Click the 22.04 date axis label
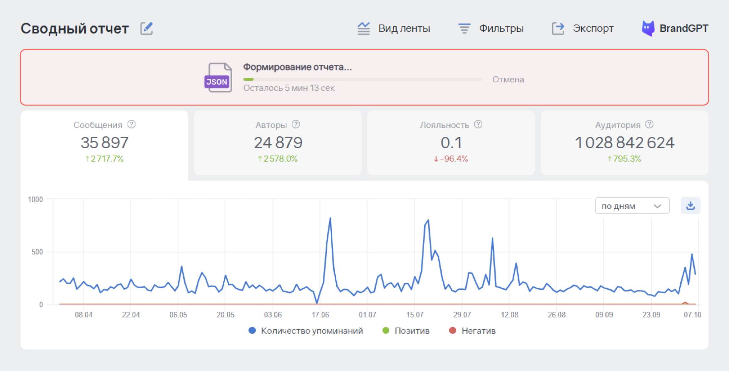Viewport: 729px width, 371px height. [131, 315]
